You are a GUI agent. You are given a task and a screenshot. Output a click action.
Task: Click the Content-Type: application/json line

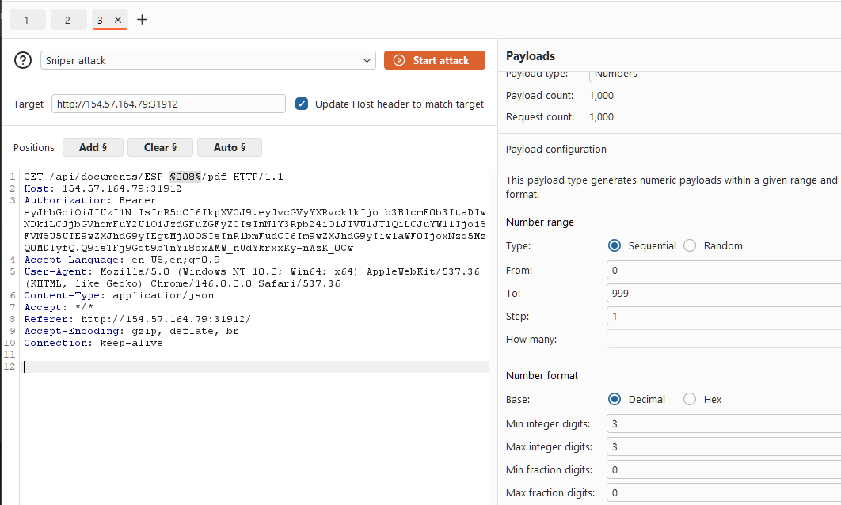[x=119, y=295]
